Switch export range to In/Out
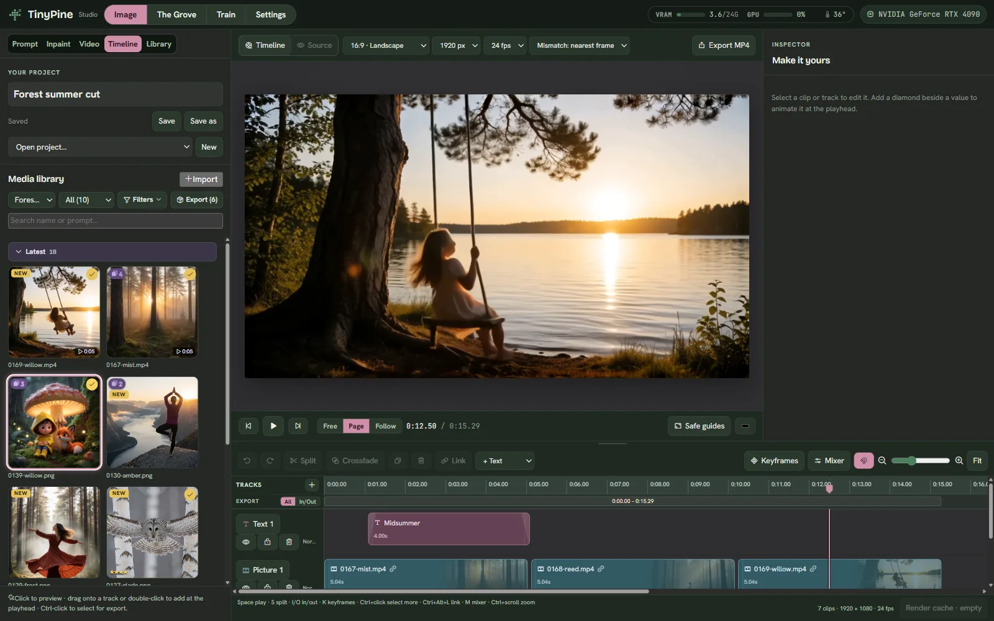 [308, 502]
